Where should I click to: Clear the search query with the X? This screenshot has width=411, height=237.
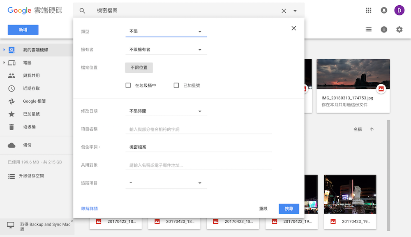tap(284, 11)
